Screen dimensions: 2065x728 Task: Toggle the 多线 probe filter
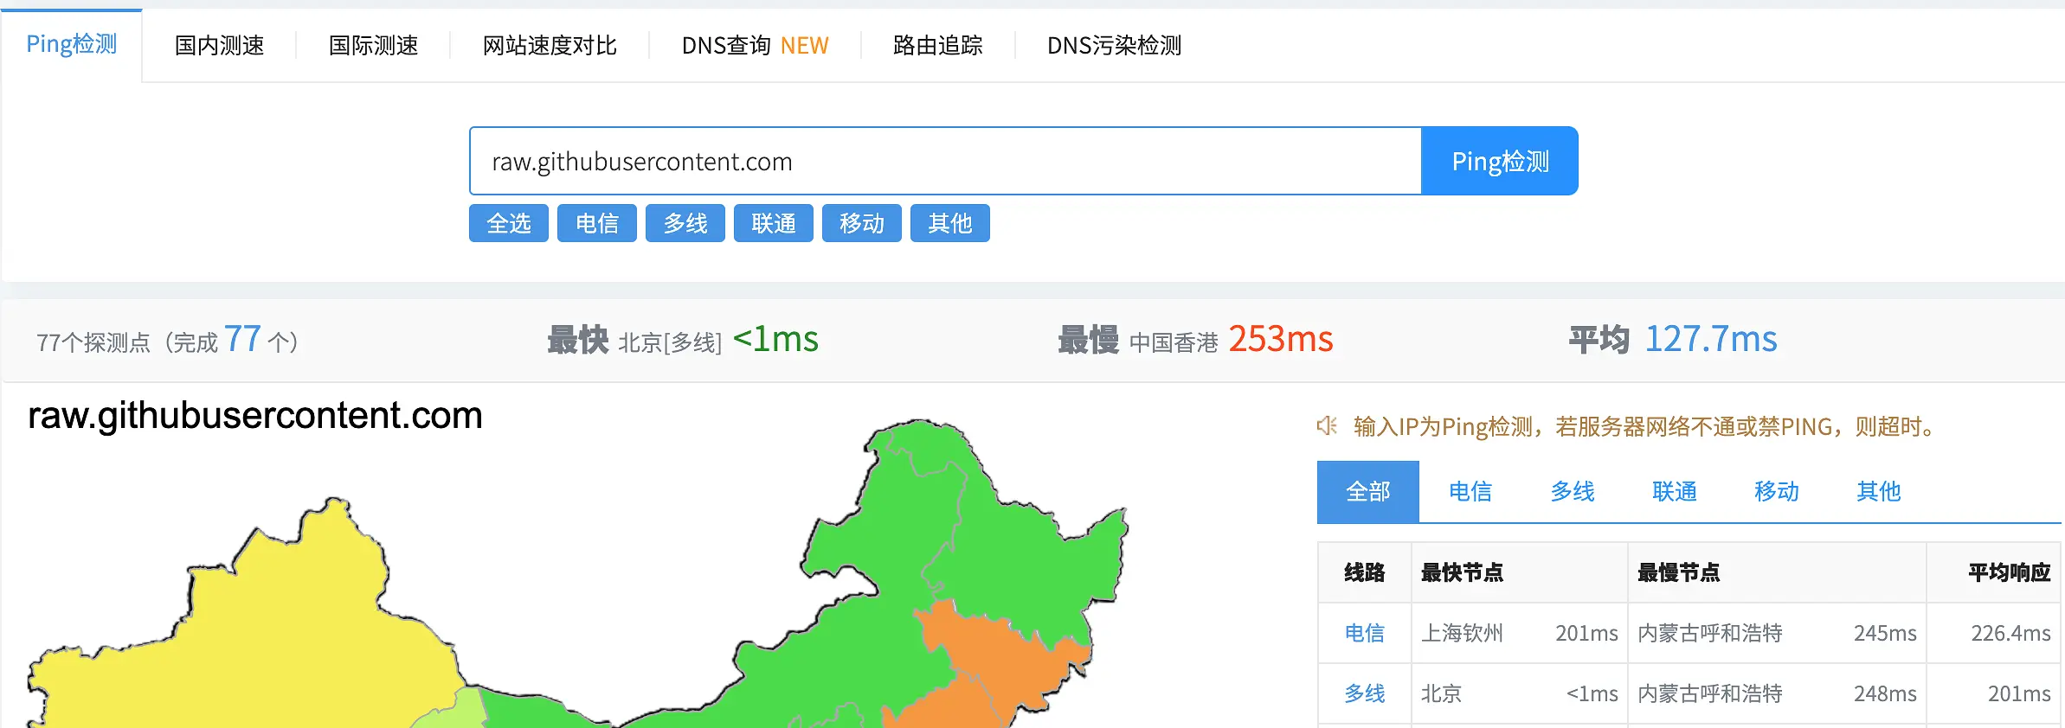(x=685, y=224)
